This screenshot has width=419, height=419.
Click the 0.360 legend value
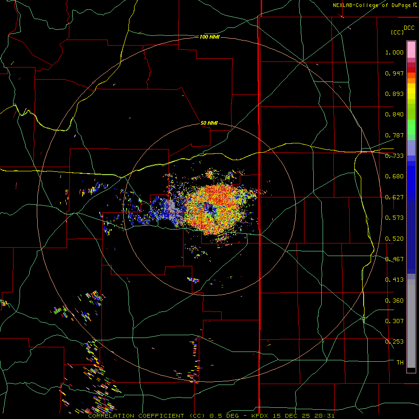[394, 301]
